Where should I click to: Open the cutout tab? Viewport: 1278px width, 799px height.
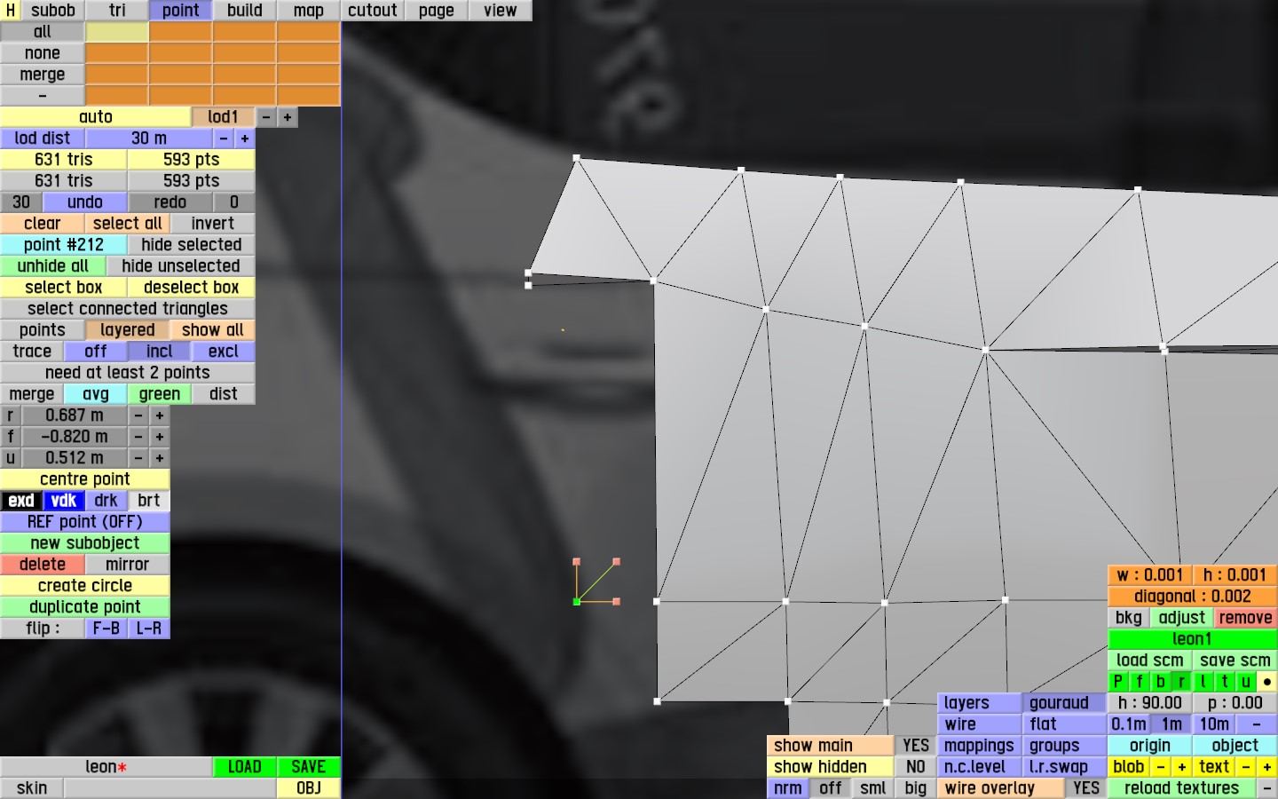(x=373, y=11)
